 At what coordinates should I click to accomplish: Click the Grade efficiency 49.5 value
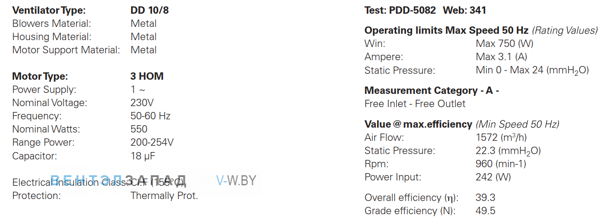(485, 211)
